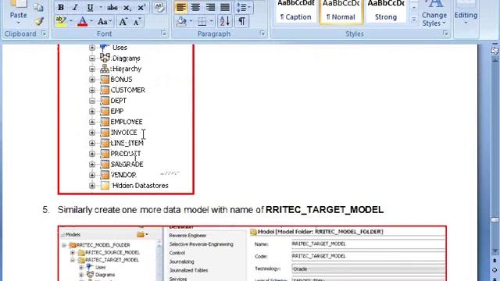Select Justify alignment
Image resolution: width=500 pixels, height=281 pixels.
[x=225, y=7]
